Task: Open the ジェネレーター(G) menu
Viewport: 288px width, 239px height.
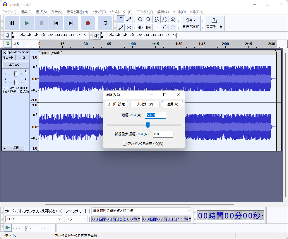Action: pyautogui.click(x=121, y=12)
